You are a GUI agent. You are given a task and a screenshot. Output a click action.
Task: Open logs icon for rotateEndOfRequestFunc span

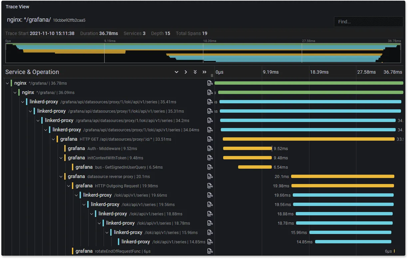point(210,251)
